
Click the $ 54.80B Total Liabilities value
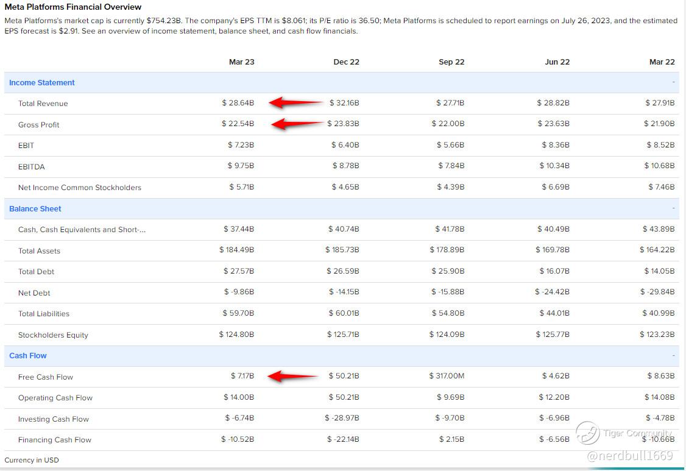tap(448, 313)
